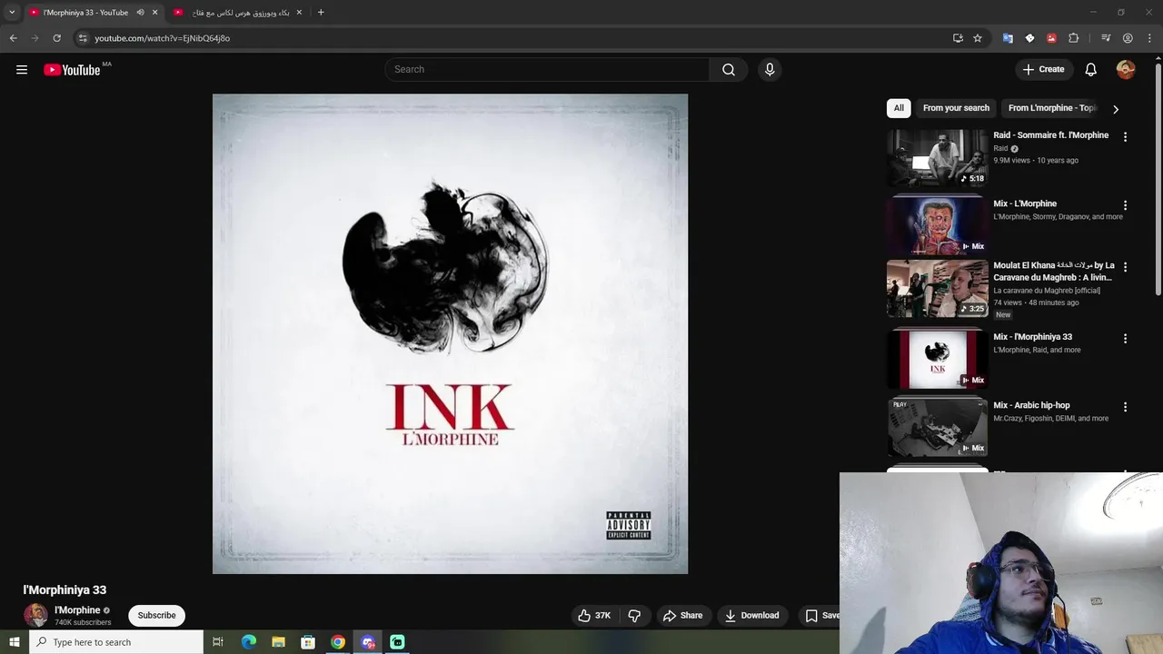The width and height of the screenshot is (1163, 654).
Task: Open the white tag-shaped extension
Action: [1029, 38]
